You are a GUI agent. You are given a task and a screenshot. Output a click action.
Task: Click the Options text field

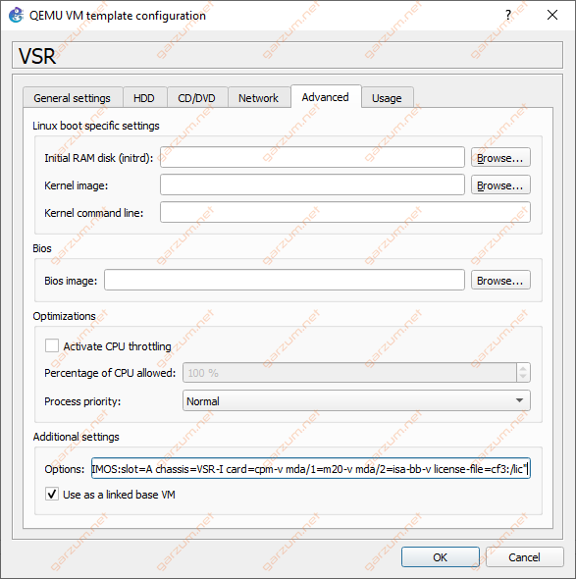point(311,468)
